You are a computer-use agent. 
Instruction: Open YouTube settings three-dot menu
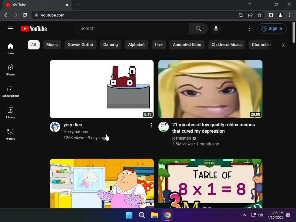[x=249, y=29]
